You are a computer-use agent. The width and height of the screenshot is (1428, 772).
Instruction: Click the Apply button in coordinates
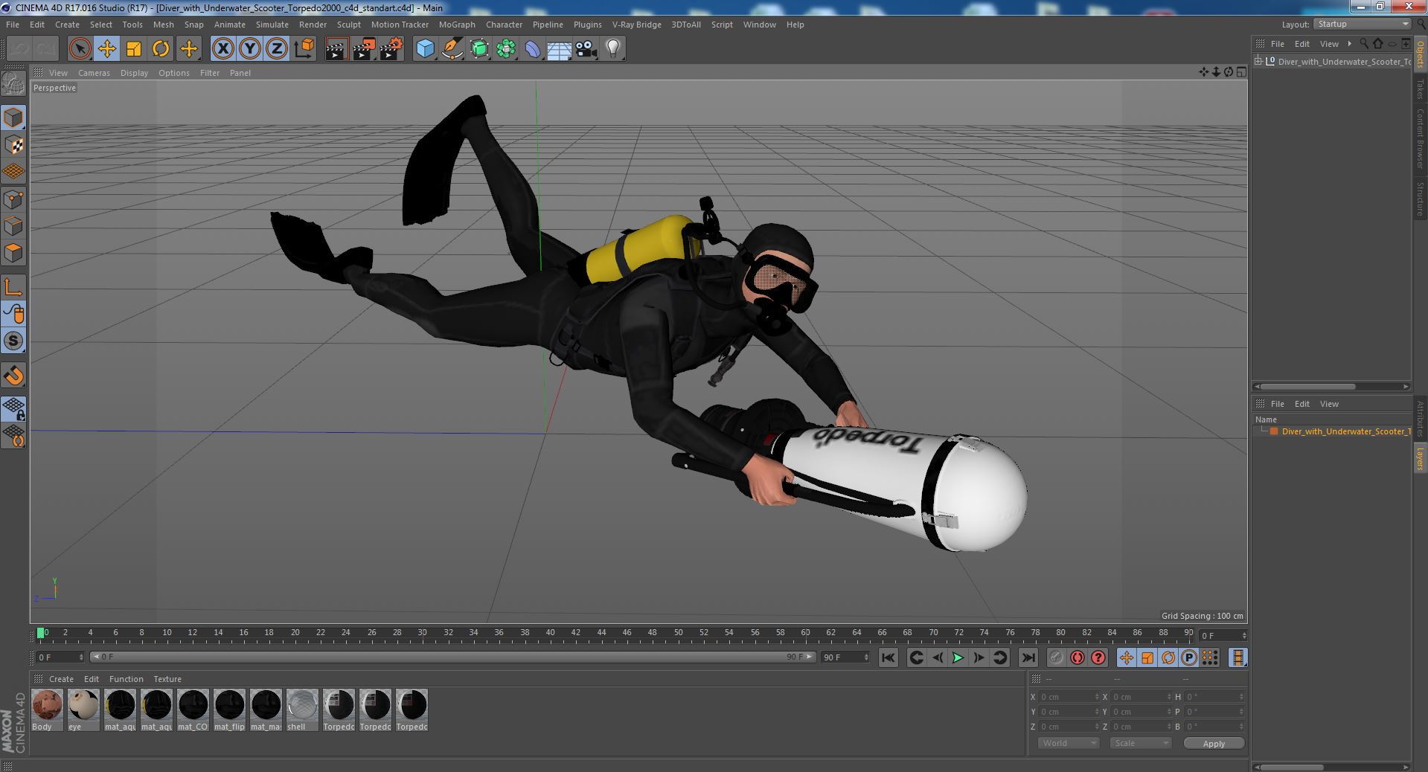1214,744
